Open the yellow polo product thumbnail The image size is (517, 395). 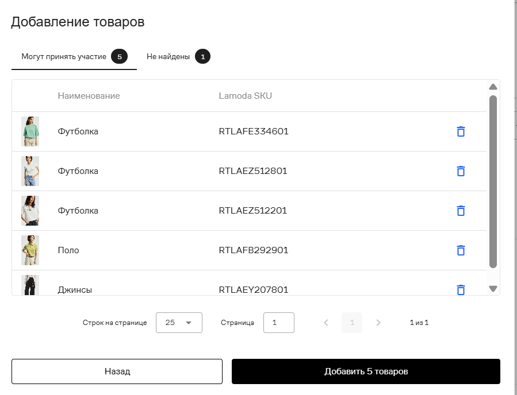point(30,250)
